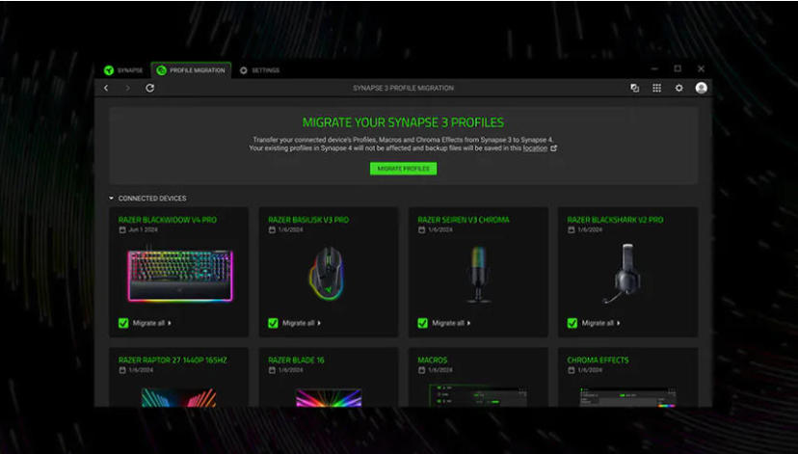Viewport: 798px width, 454px height.
Task: Collapse the Connected Devices section
Action: (x=112, y=199)
